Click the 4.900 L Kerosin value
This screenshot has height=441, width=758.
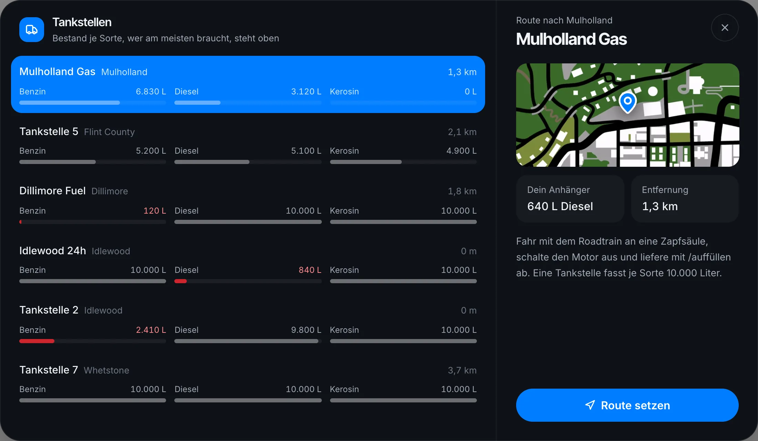tap(462, 151)
